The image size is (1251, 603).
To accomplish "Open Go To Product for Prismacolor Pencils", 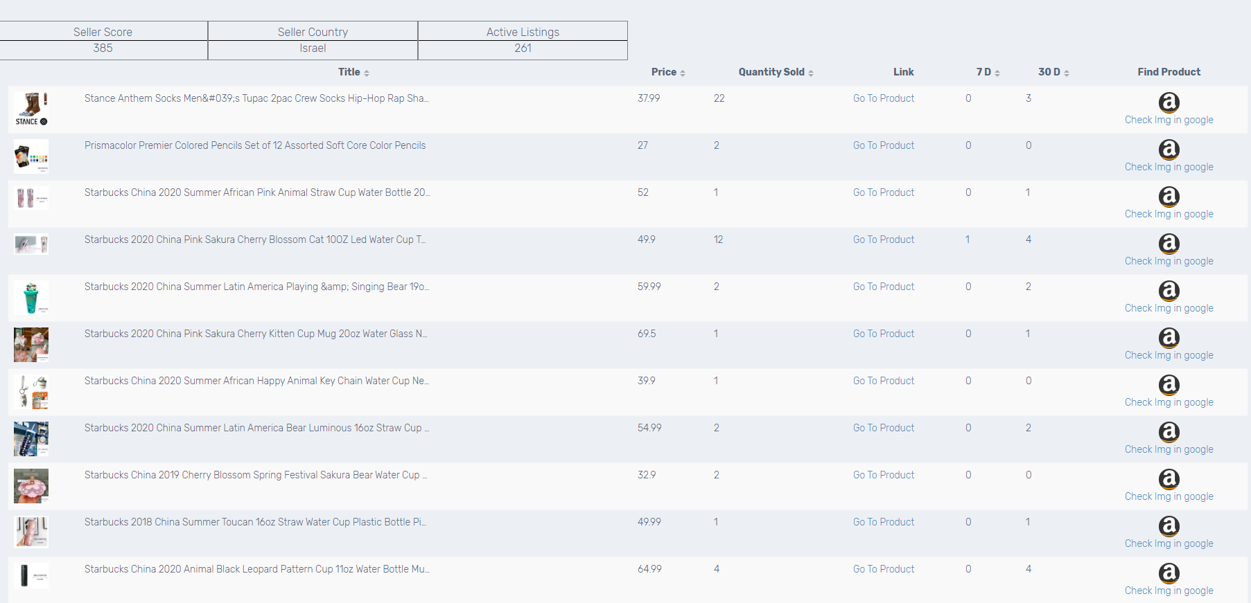I will click(884, 145).
